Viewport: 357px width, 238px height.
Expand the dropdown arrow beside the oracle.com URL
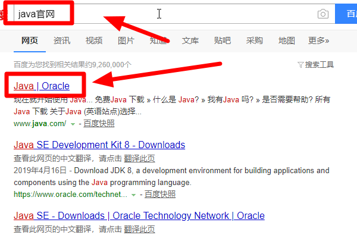(133, 195)
